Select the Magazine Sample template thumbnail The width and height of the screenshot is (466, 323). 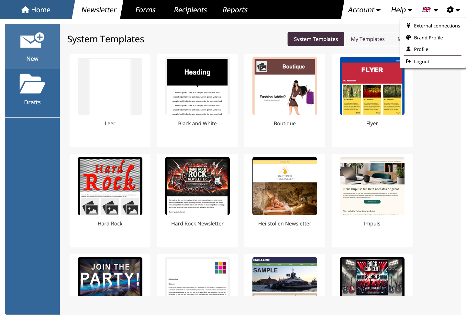coord(285,276)
